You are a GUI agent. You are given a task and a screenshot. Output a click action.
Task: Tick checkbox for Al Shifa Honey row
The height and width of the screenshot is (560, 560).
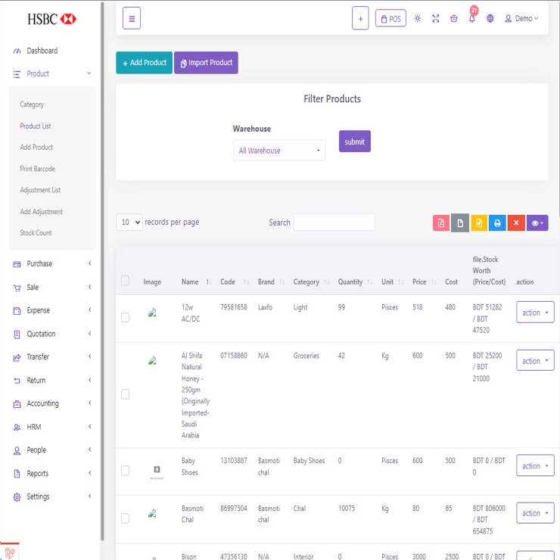pyautogui.click(x=125, y=394)
